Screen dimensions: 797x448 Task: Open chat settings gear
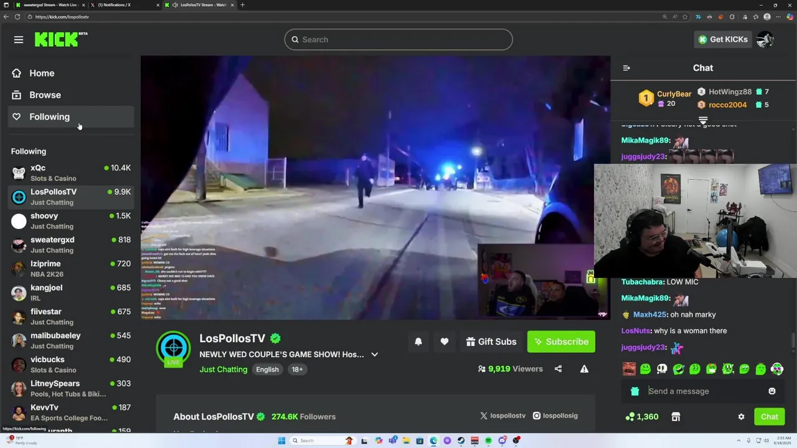[741, 417]
